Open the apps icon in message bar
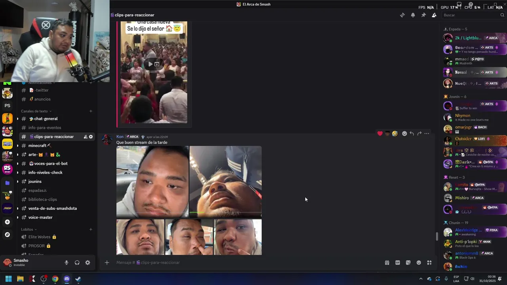Image resolution: width=507 pixels, height=285 pixels. [x=429, y=262]
